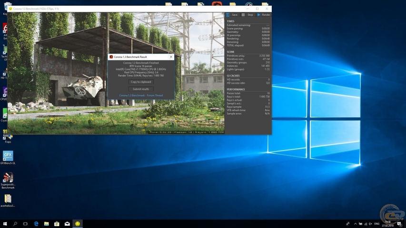This screenshot has height=228, width=406.
Task: Click the Passes total row
Action: pos(248,93)
